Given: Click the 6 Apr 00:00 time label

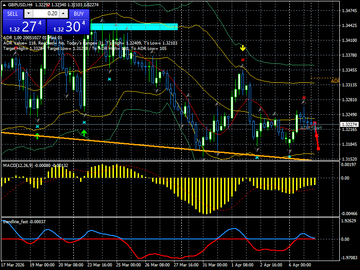Looking at the screenshot, I should pyautogui.click(x=300, y=265).
